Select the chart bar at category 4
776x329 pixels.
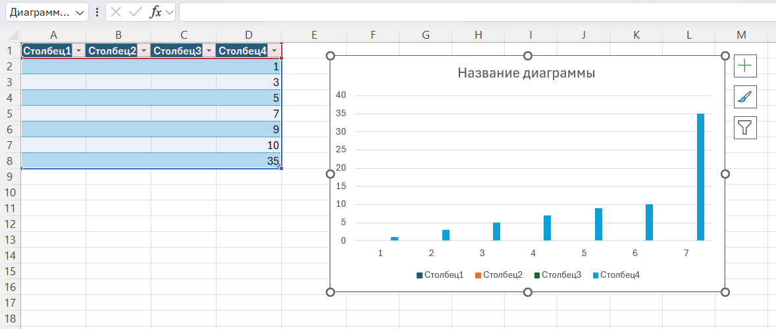pos(548,228)
